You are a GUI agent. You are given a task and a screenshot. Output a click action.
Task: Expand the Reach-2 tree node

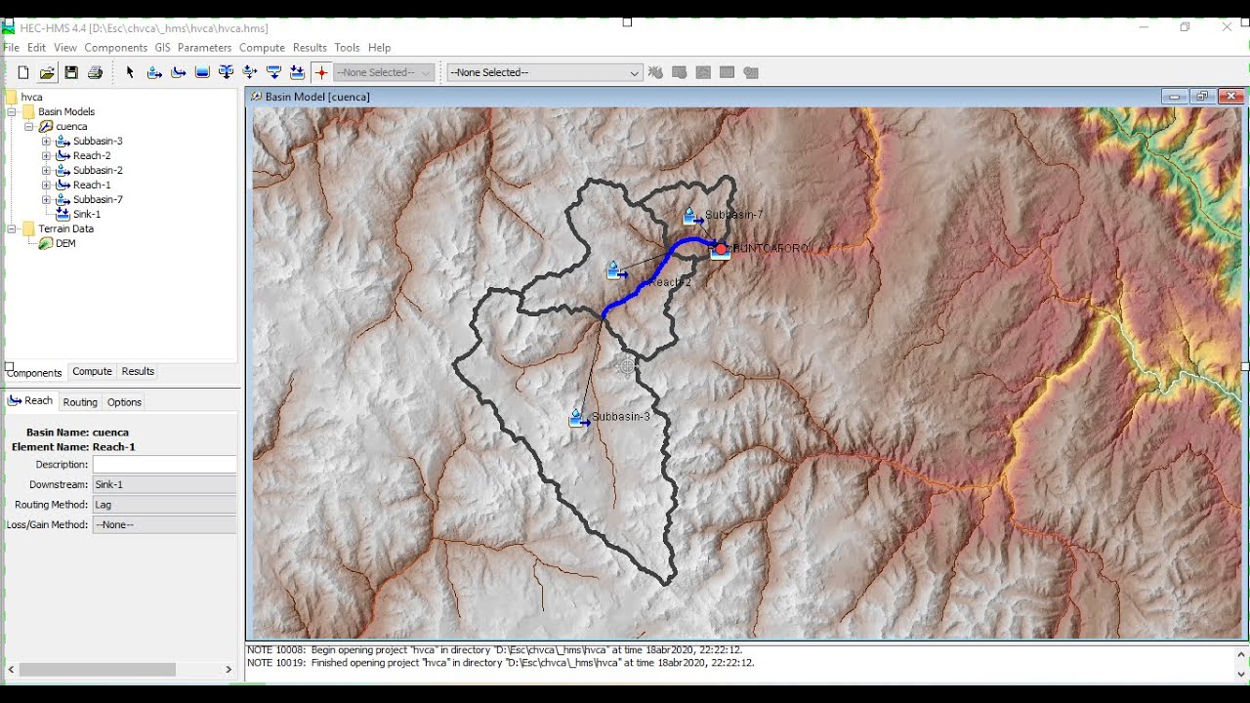point(46,156)
